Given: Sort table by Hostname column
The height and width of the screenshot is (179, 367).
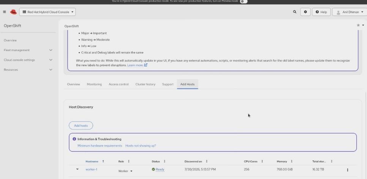Looking at the screenshot, I should coord(95,161).
